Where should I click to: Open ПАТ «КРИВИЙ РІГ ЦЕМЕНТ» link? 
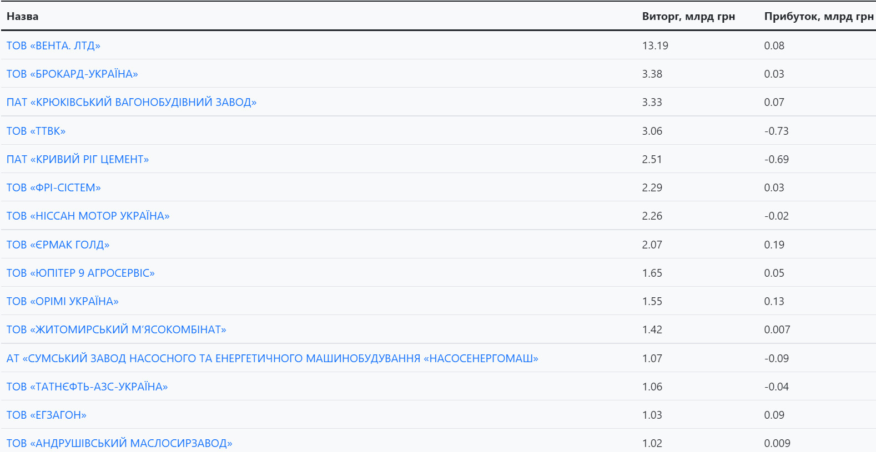click(x=78, y=159)
